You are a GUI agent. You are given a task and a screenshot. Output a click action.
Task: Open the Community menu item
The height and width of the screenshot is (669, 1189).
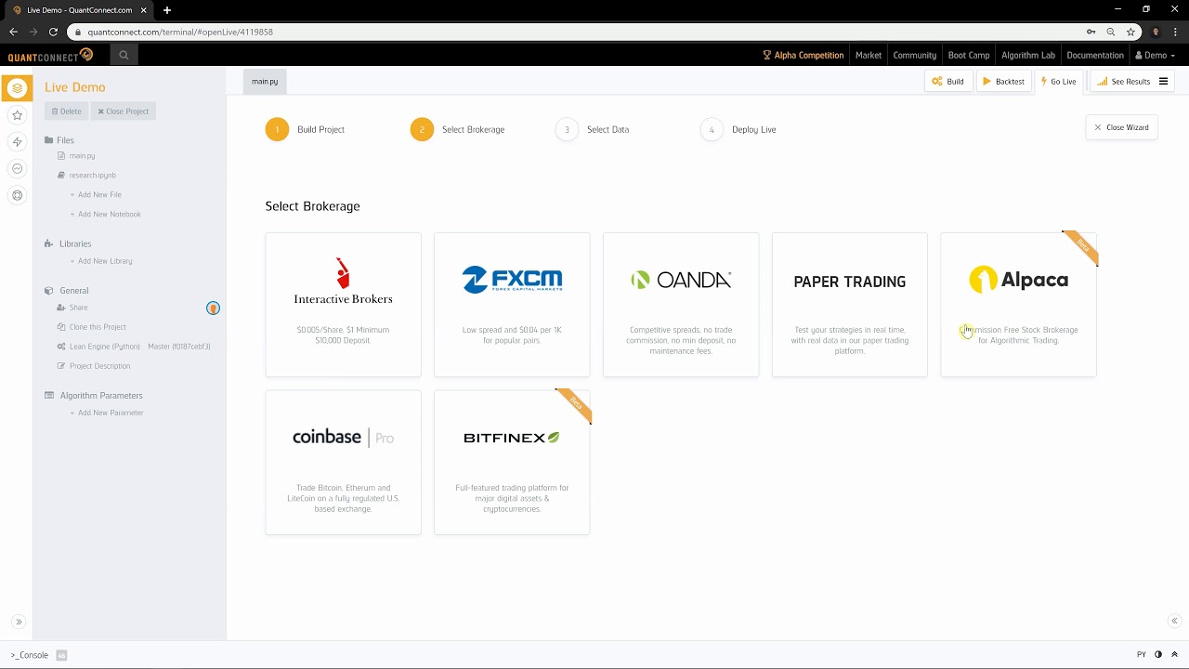tap(915, 55)
